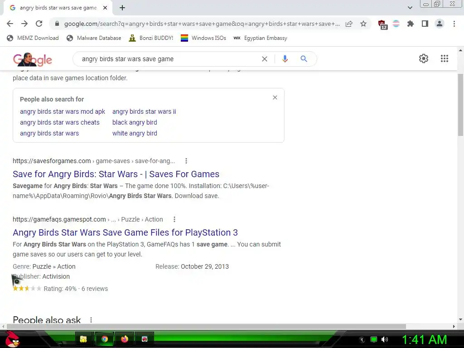Click the Genre: Puzzle » Action text
The width and height of the screenshot is (464, 348).
pyautogui.click(x=44, y=266)
